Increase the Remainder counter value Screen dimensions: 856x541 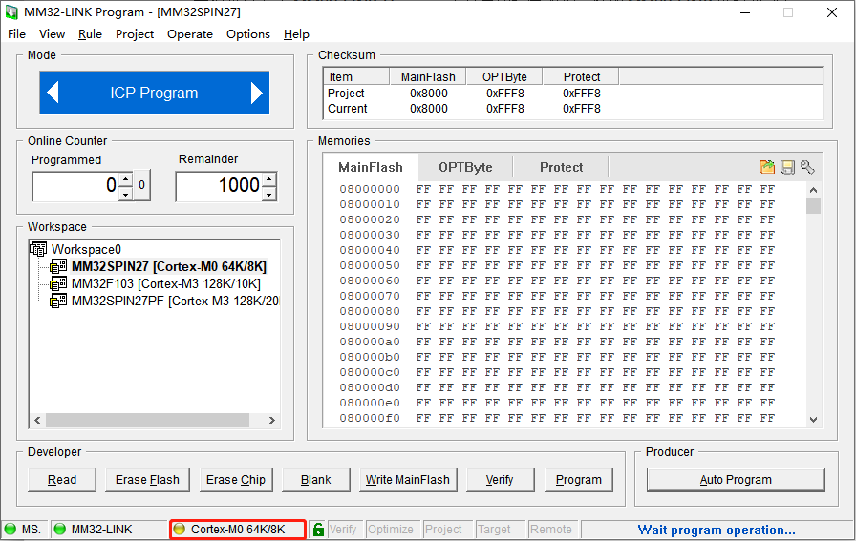269,178
